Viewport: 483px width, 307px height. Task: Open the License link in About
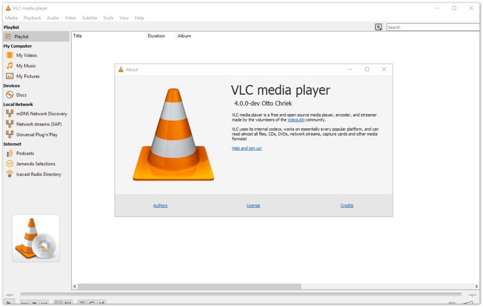click(254, 205)
